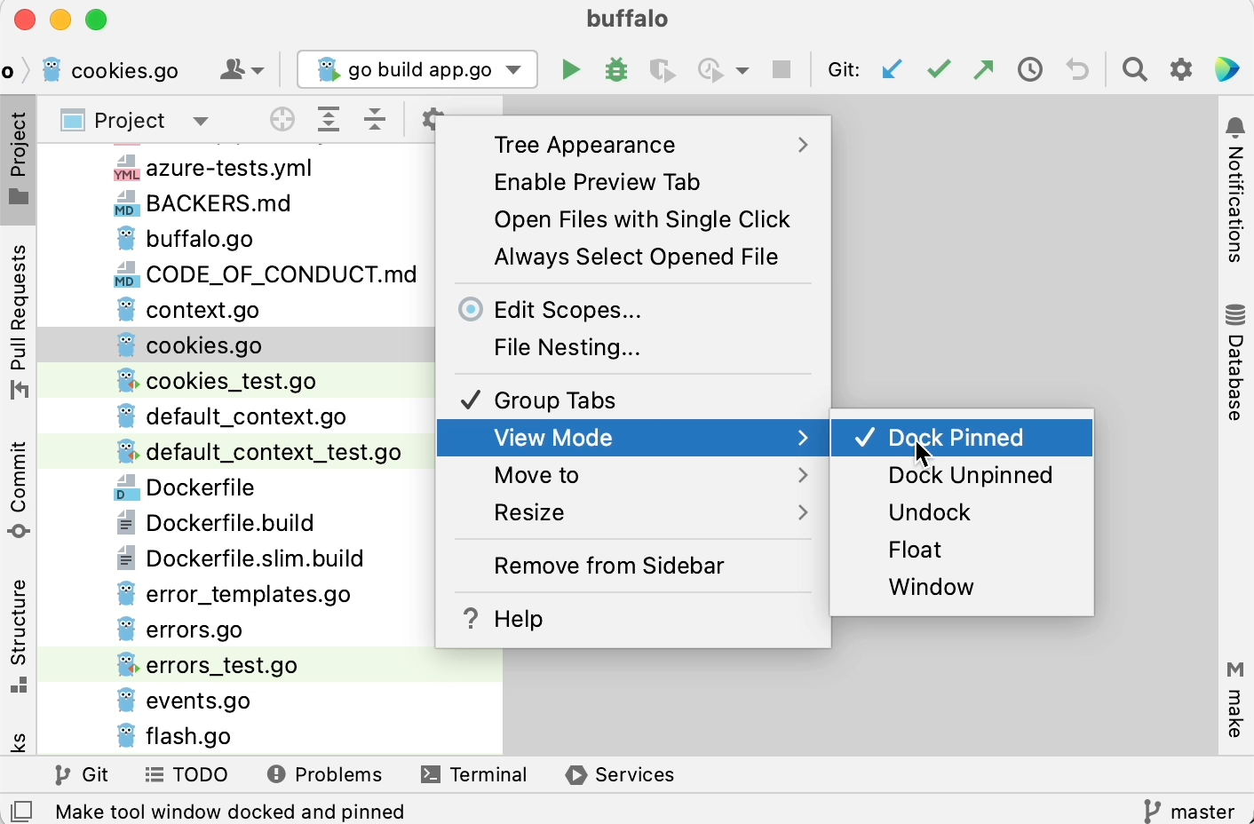Open Structure sidebar tab
Viewport: 1254px width, 824px height.
(x=19, y=635)
